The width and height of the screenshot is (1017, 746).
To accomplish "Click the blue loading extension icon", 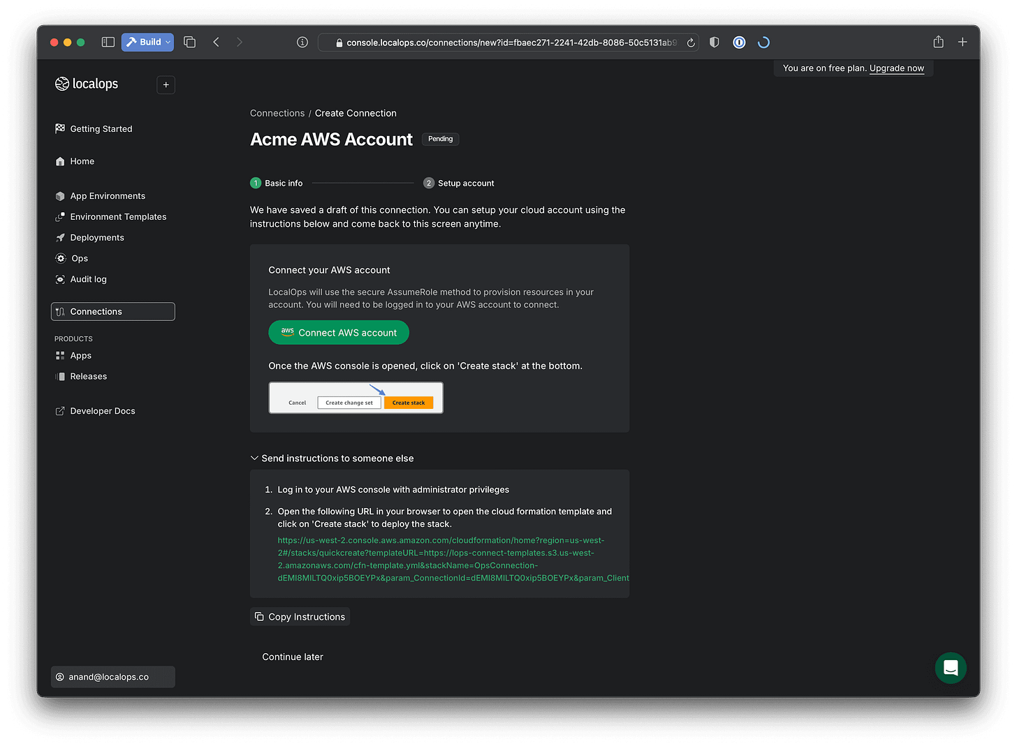I will point(763,43).
